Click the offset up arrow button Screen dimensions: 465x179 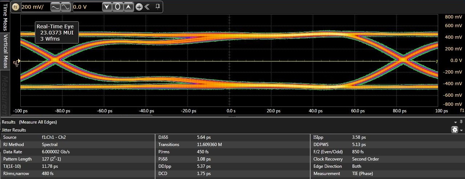click(129, 7)
